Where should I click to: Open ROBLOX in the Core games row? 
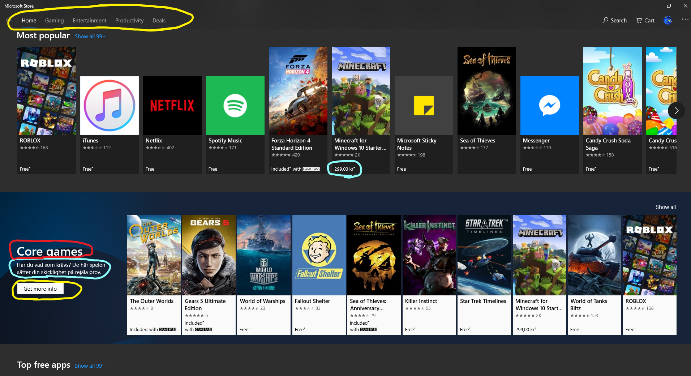650,275
